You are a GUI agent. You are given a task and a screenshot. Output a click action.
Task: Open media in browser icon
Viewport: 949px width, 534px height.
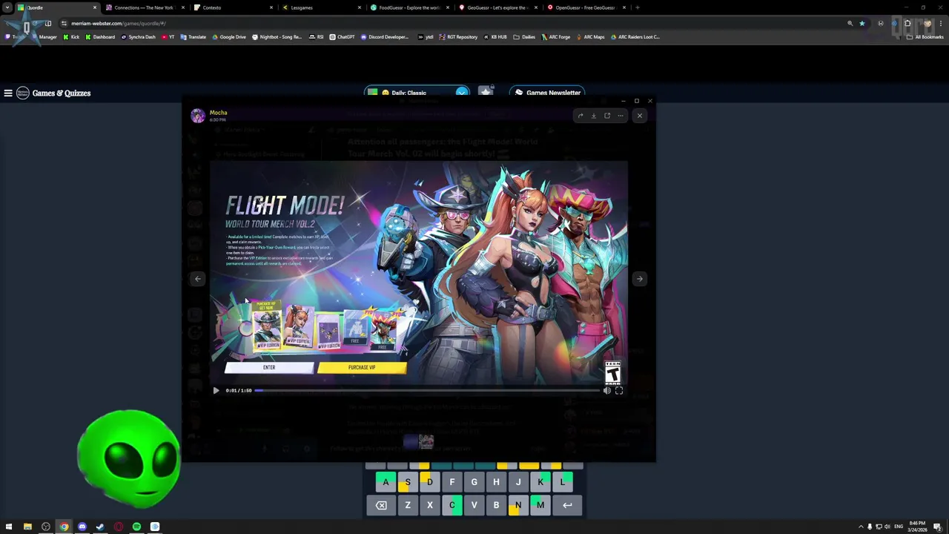607,116
